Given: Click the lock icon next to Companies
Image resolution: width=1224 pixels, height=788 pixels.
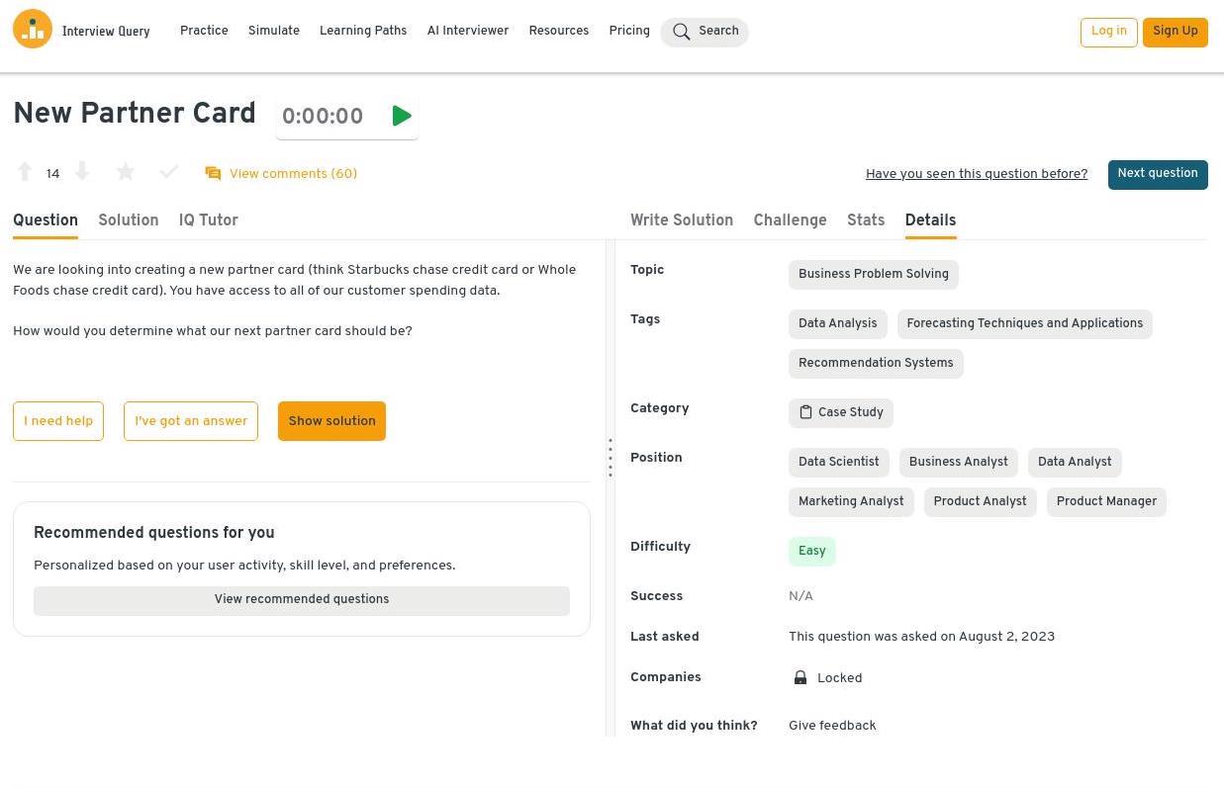Looking at the screenshot, I should [x=800, y=678].
